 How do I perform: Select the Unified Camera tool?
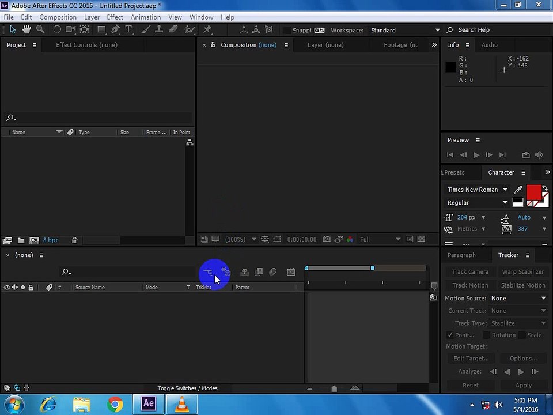coord(70,29)
